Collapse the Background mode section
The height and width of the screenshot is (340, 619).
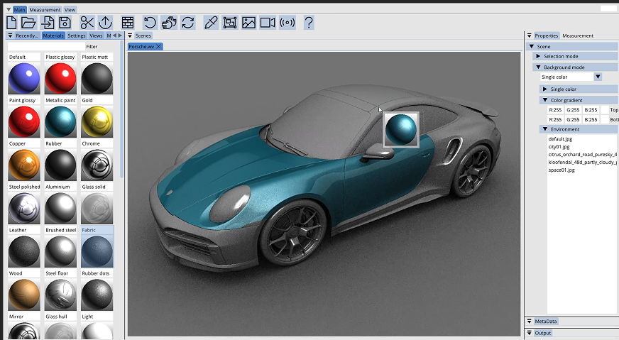538,67
